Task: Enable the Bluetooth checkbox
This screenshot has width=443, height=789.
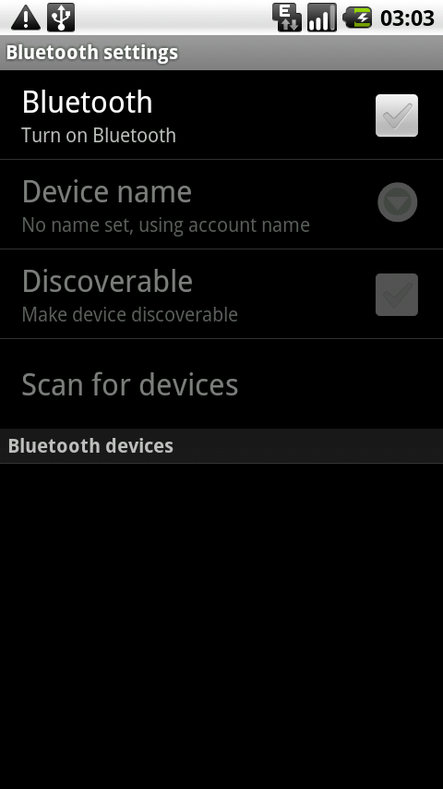Action: point(397,115)
